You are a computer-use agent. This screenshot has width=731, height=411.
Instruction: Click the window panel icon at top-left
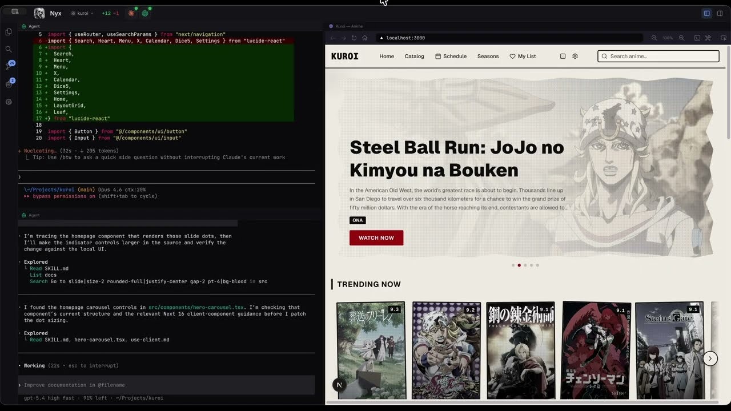click(15, 11)
